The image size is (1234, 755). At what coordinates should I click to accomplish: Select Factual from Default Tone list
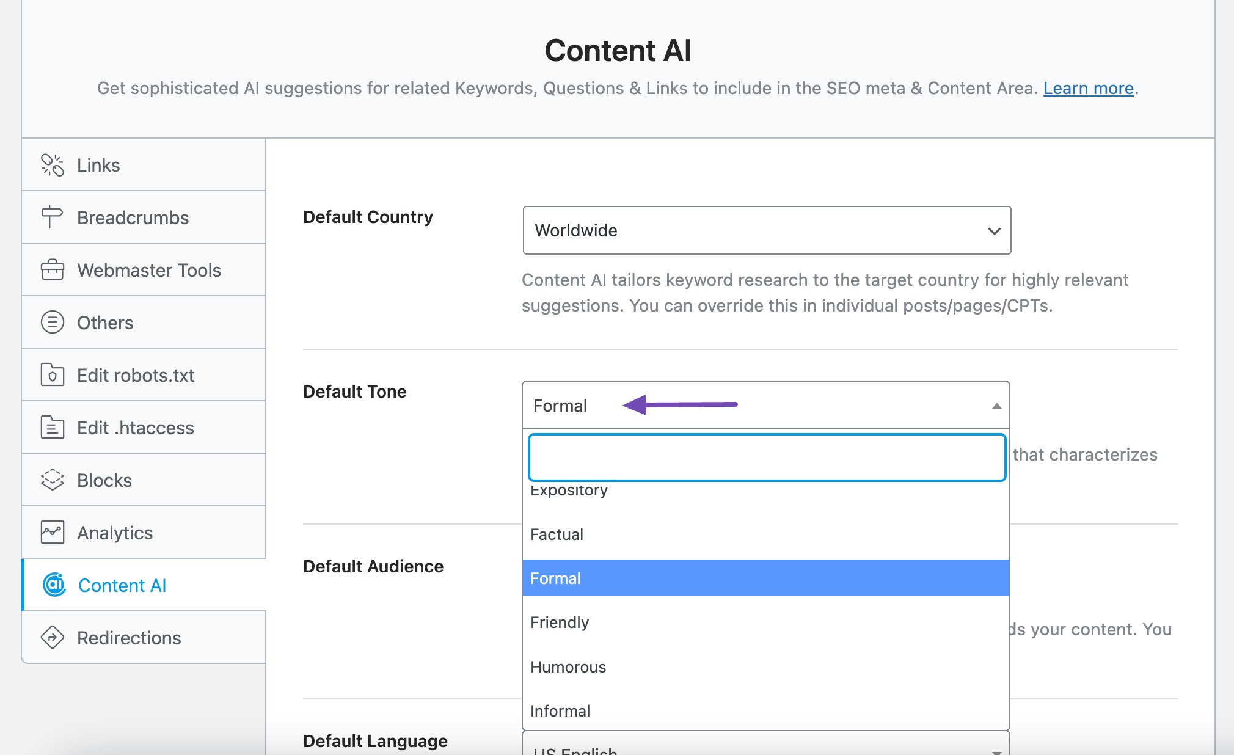click(556, 534)
